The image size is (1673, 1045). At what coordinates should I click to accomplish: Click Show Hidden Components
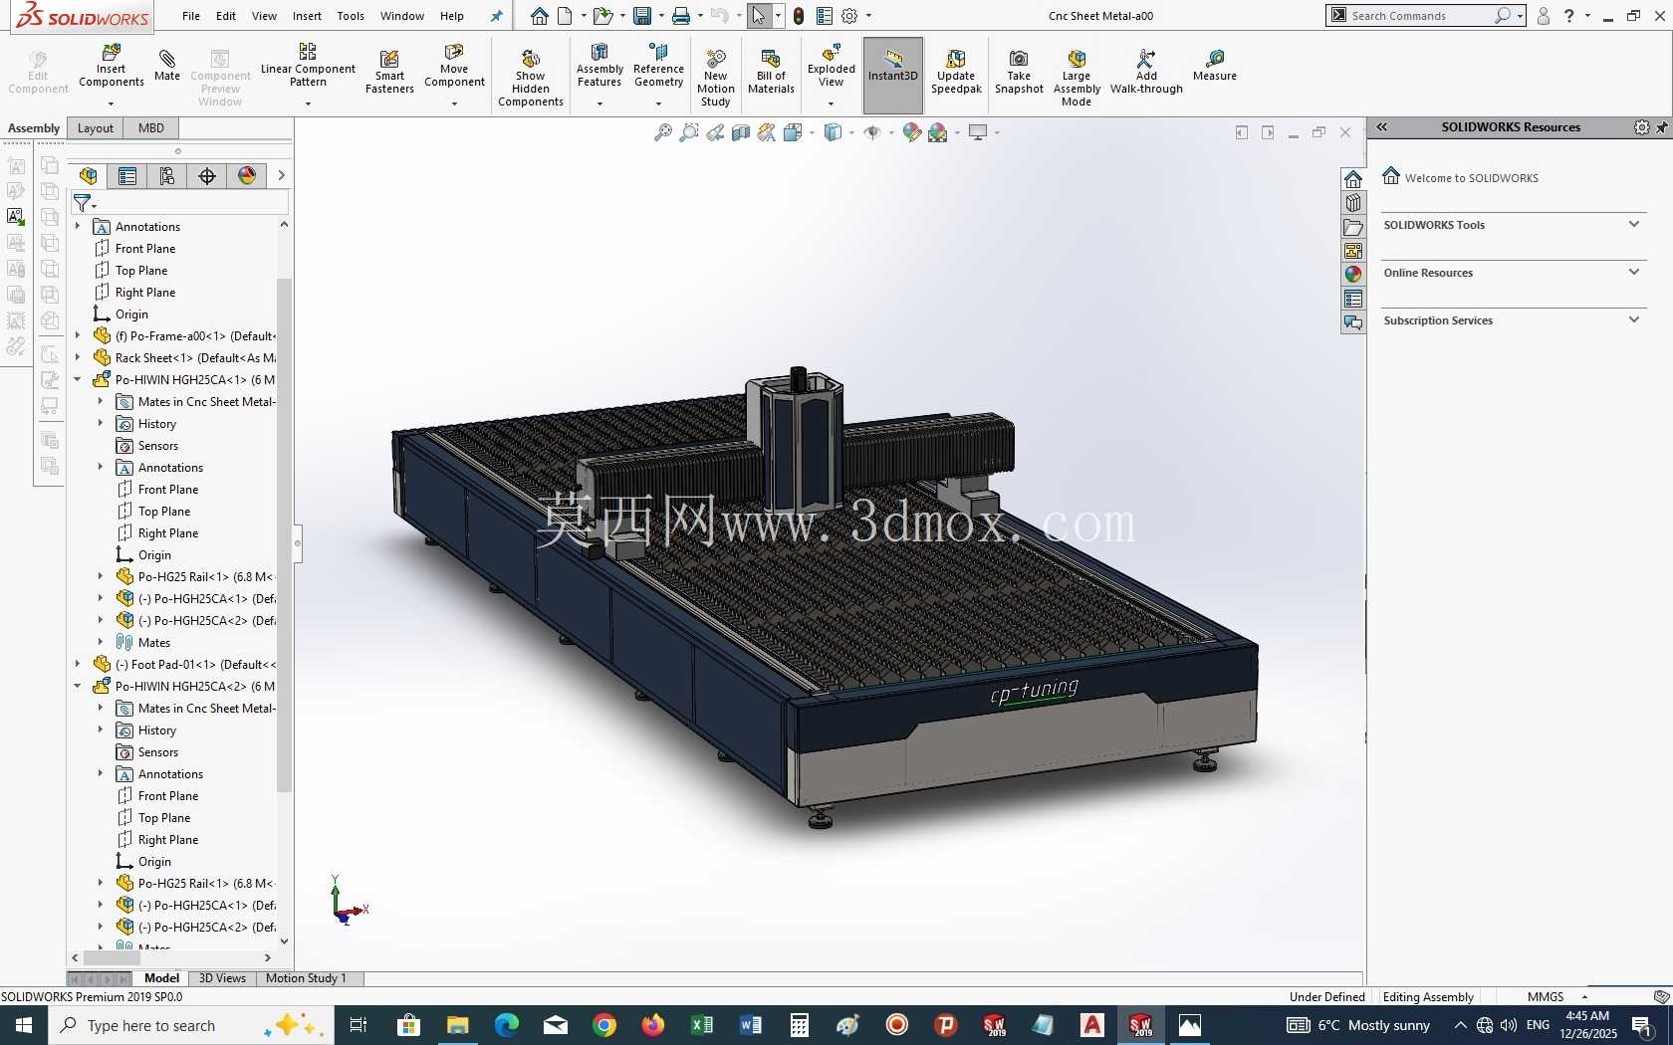[531, 78]
